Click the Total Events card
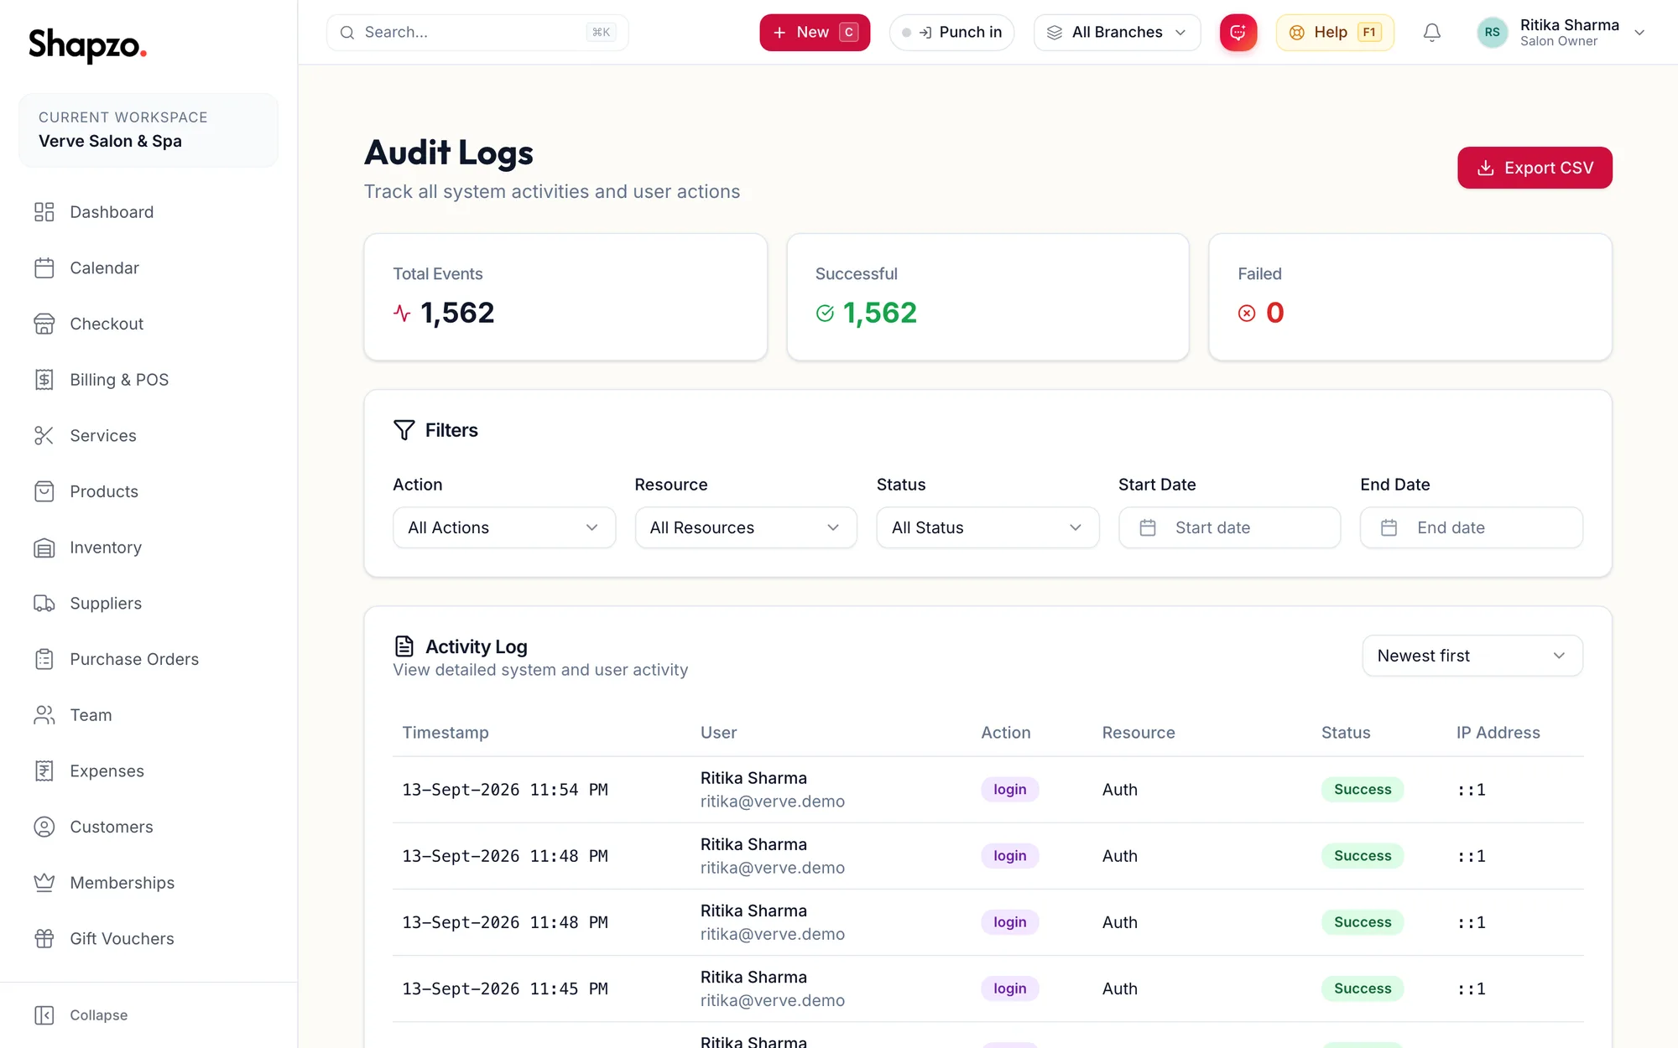1678x1048 pixels. pyautogui.click(x=565, y=297)
